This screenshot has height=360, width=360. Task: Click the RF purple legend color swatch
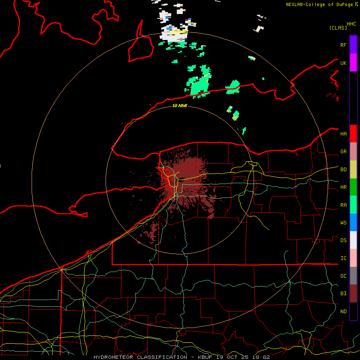[x=353, y=45]
